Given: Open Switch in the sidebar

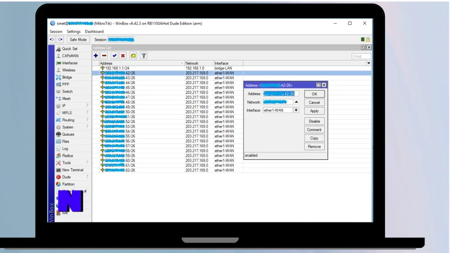Looking at the screenshot, I should [67, 91].
